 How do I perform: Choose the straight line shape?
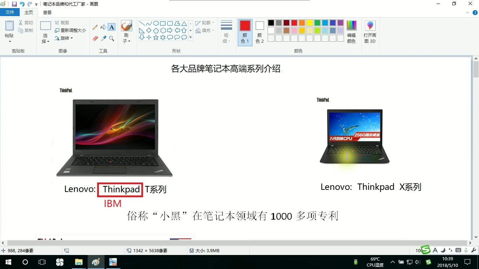pos(142,23)
